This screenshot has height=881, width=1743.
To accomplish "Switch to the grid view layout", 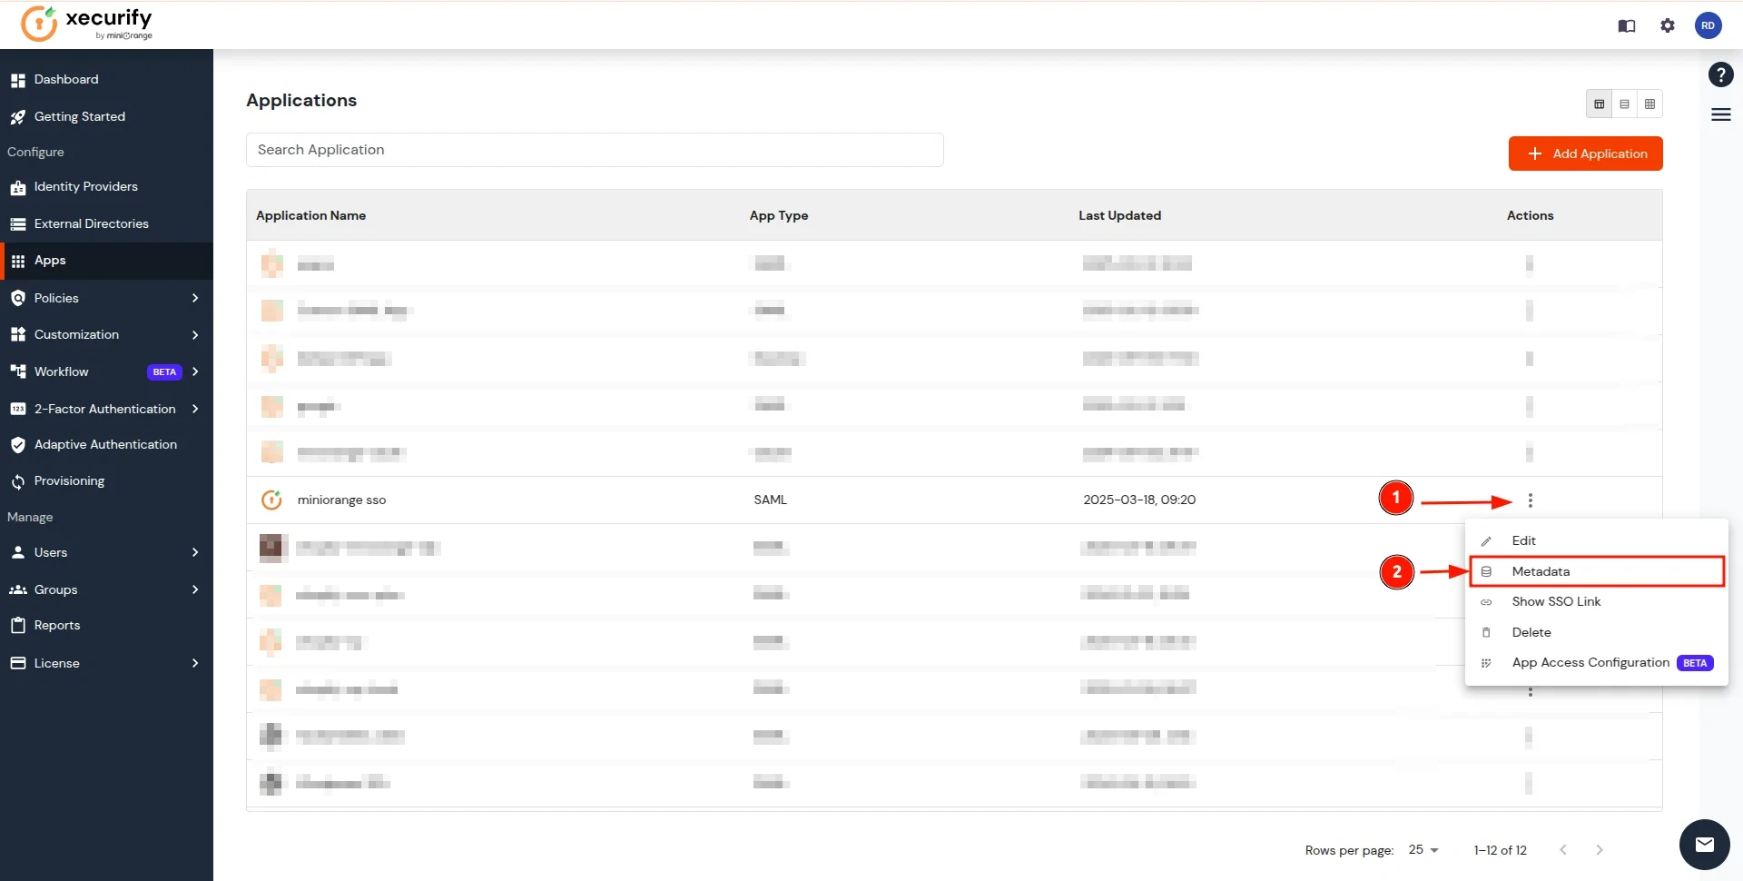I will (1649, 104).
